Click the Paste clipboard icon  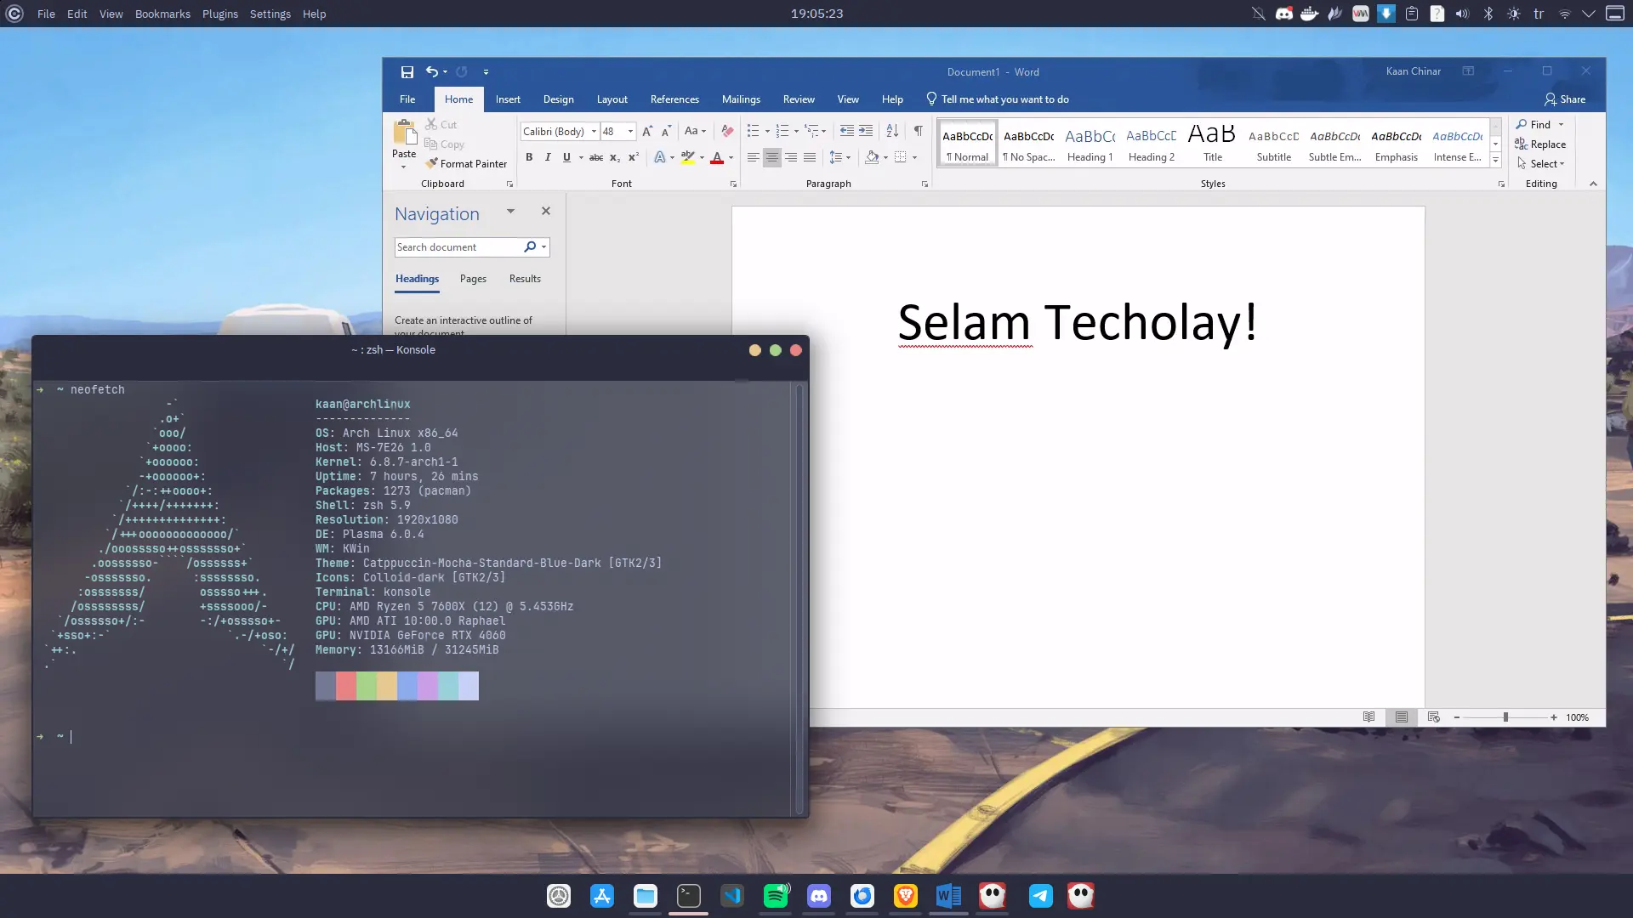click(x=405, y=133)
